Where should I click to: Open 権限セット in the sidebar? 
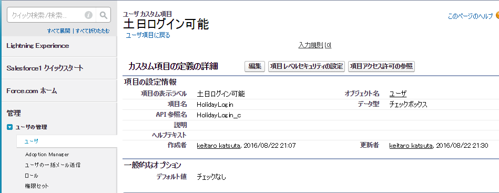tap(37, 186)
